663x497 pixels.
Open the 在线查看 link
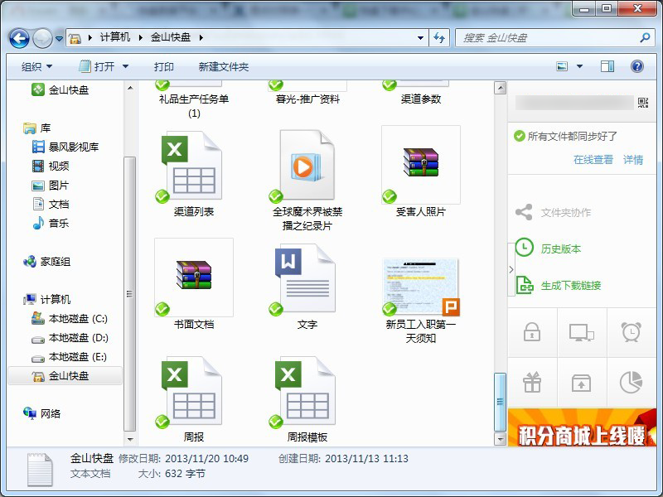[593, 159]
